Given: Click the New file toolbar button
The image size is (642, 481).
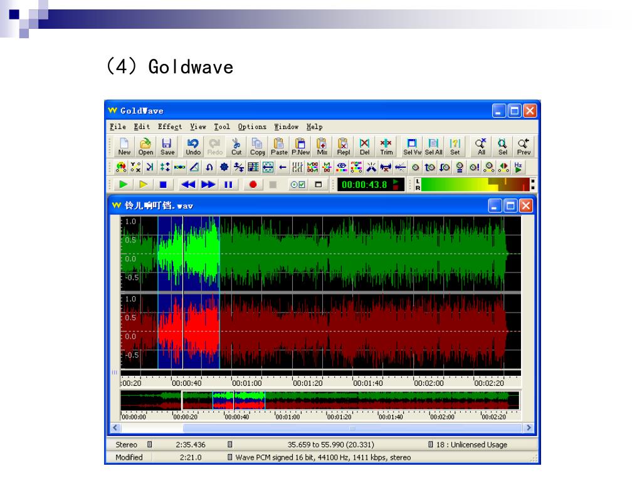Looking at the screenshot, I should (x=124, y=147).
